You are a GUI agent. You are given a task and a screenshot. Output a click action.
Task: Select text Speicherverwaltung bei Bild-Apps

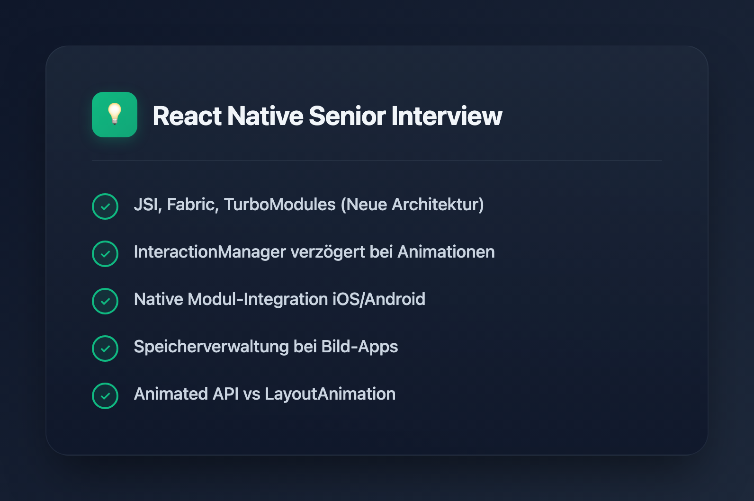point(266,347)
